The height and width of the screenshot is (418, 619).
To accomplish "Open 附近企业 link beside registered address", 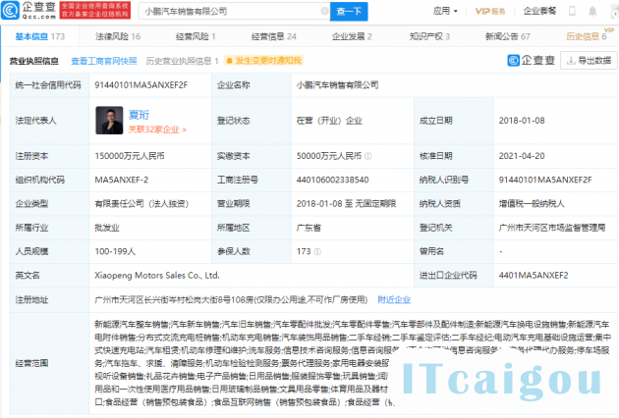I will pos(394,300).
